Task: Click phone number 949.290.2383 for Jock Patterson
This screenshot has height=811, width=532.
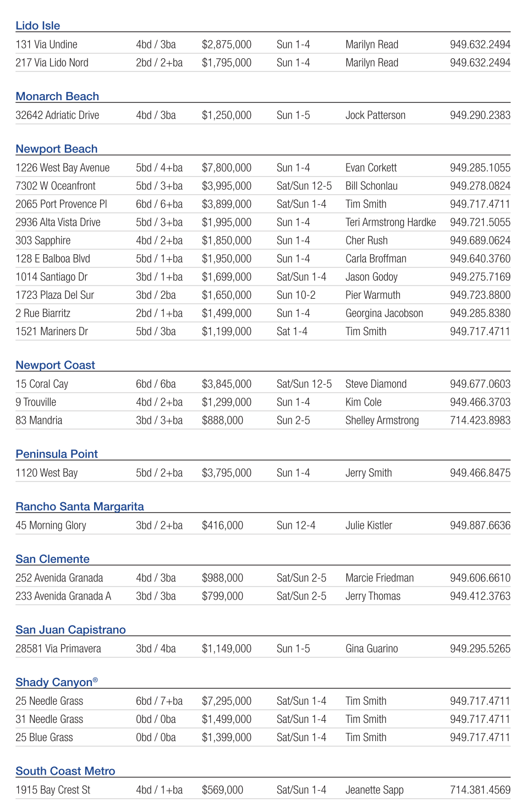Action: [480, 116]
